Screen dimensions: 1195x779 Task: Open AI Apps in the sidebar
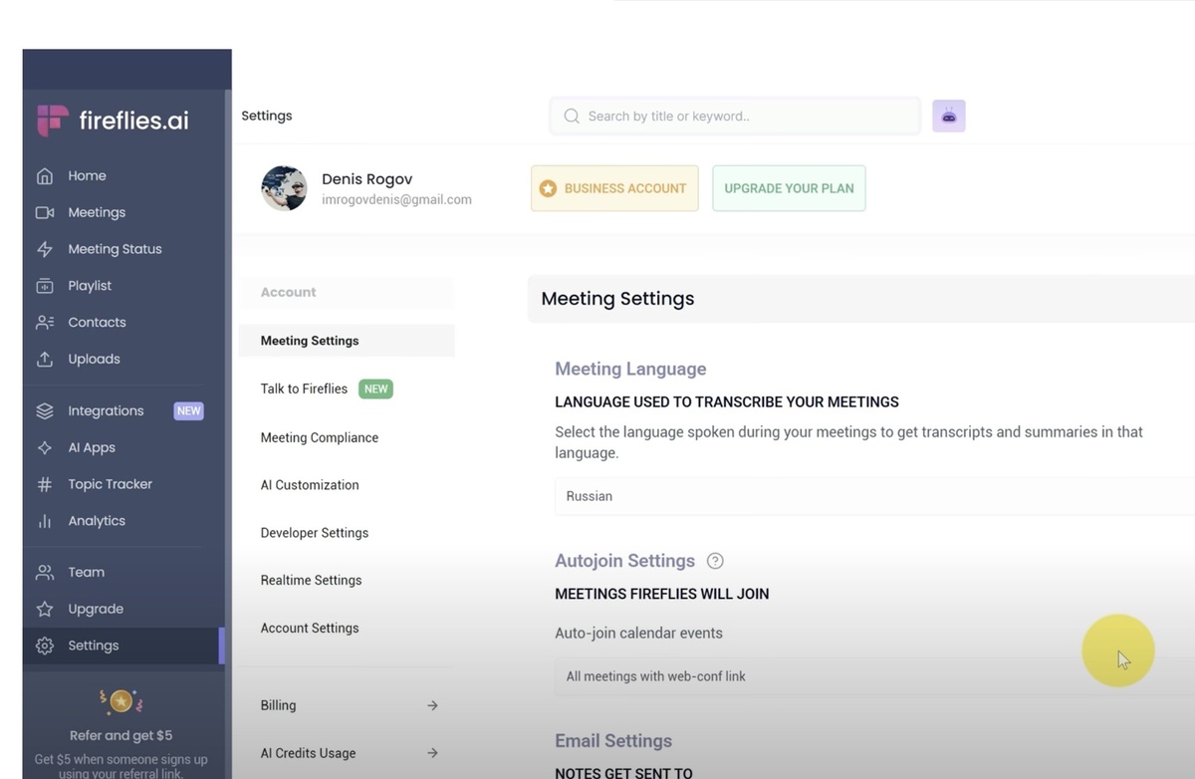point(92,447)
